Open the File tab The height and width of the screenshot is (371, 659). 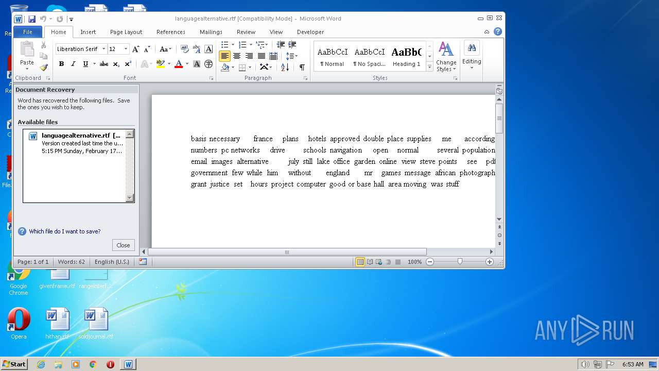point(28,32)
